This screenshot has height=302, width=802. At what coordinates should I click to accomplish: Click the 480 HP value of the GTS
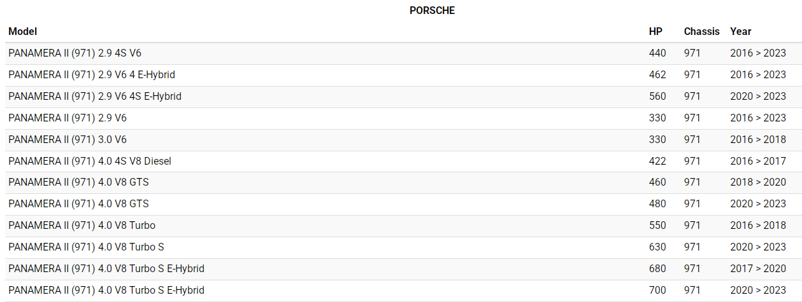point(657,204)
